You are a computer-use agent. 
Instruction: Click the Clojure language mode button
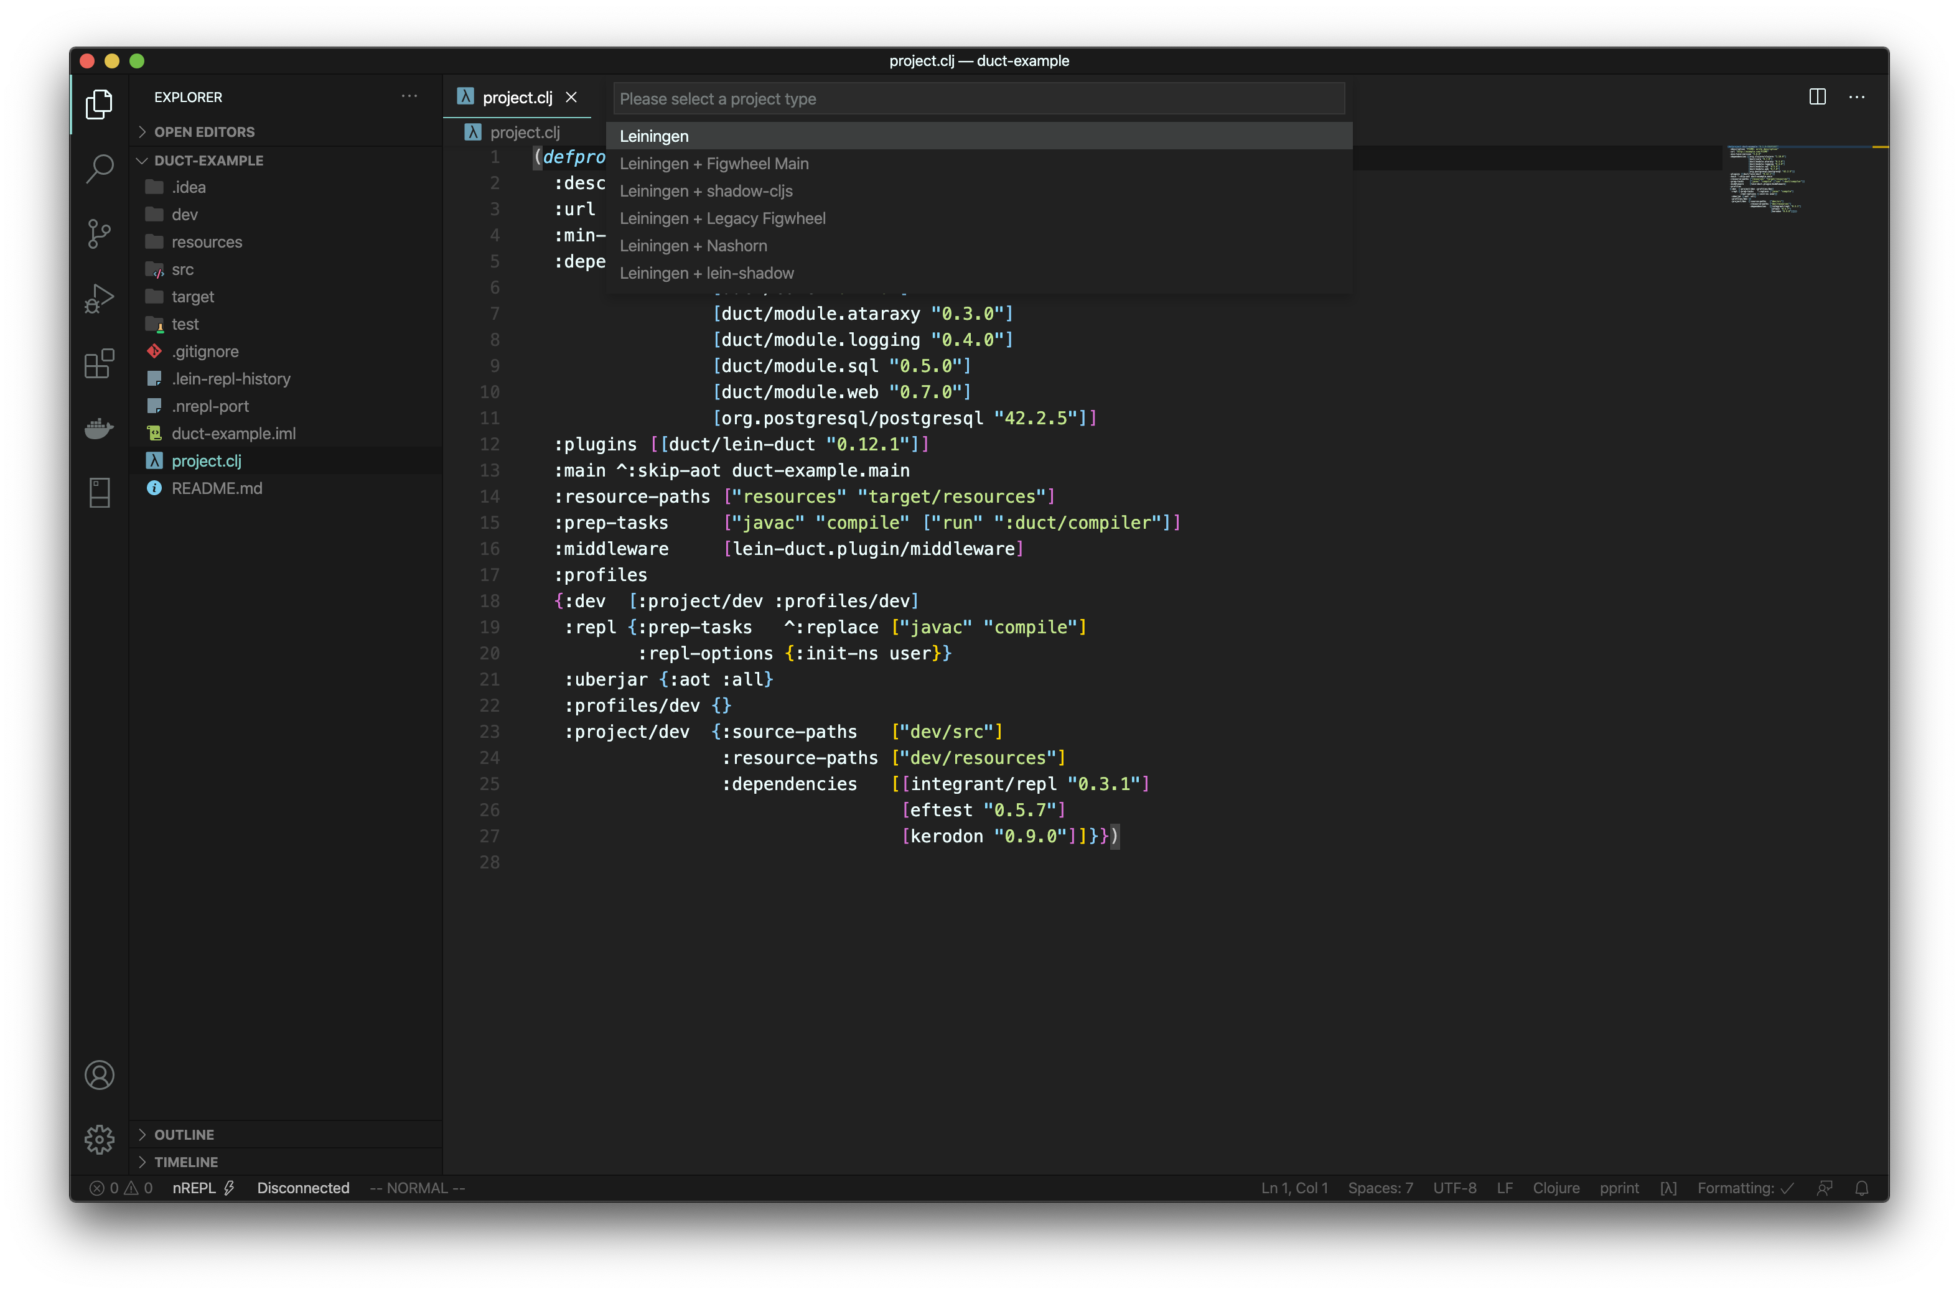(1555, 1188)
